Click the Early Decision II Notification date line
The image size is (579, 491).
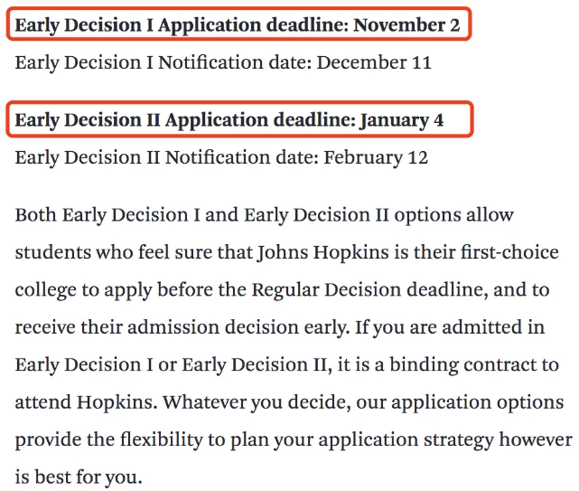point(221,157)
